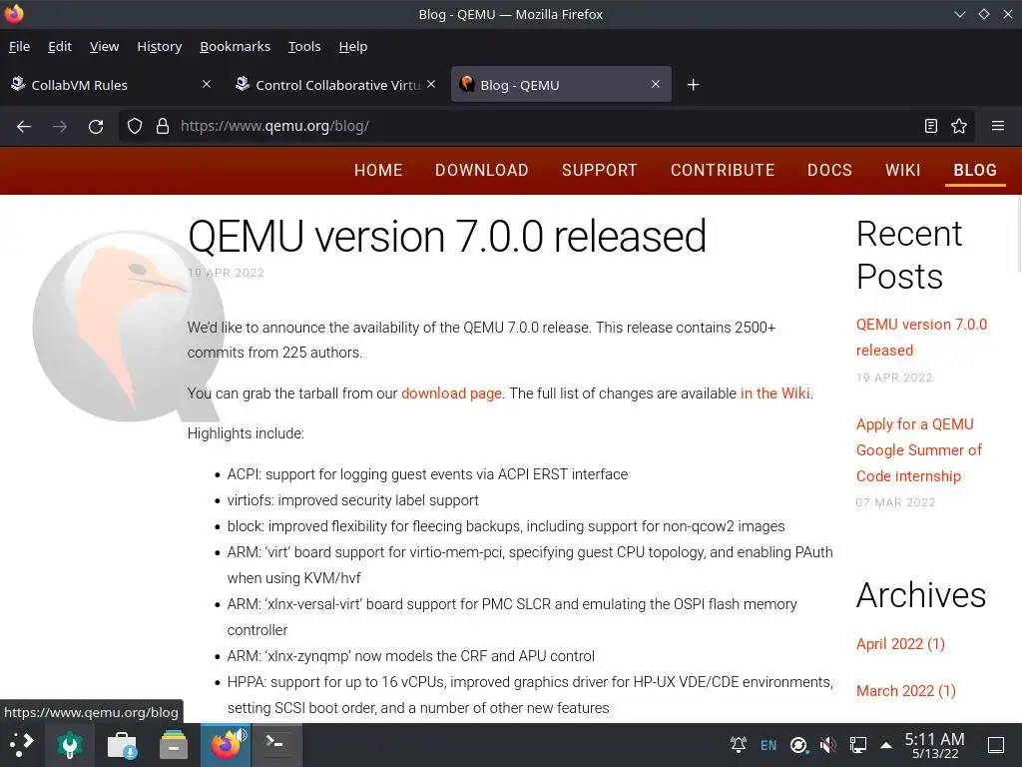
Task: Open the DOCS nav link
Action: pos(829,170)
